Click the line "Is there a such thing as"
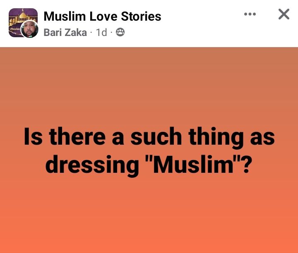This screenshot has width=298, height=253. point(149,137)
